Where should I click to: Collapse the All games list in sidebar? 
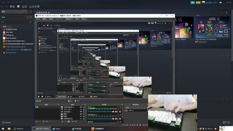[2, 27]
